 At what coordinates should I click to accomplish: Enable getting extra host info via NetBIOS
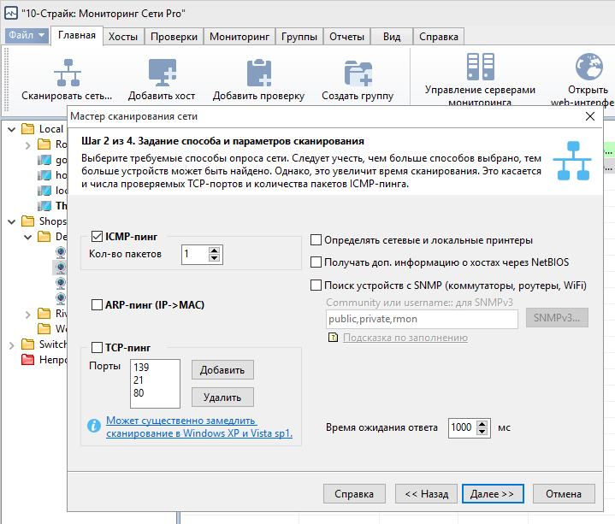pyautogui.click(x=316, y=262)
